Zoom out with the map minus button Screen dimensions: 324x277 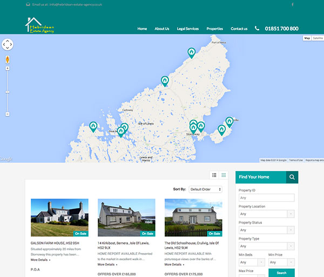8,114
